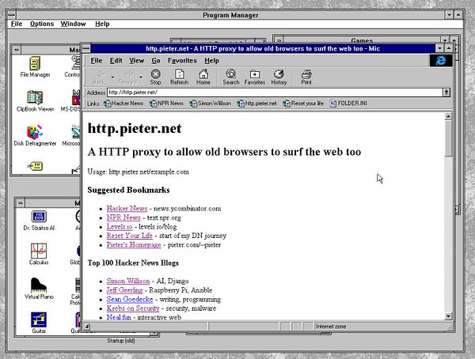This screenshot has height=359, width=475.
Task: Open the browser's Edit menu
Action: coord(116,61)
